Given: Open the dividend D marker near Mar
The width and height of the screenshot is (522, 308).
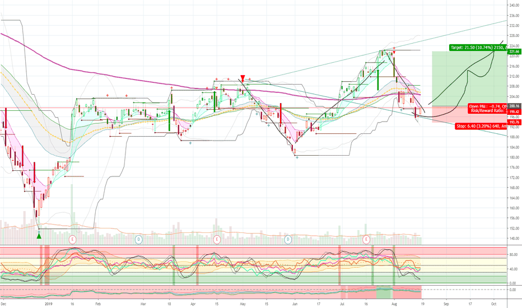Looking at the screenshot, I should [138, 239].
